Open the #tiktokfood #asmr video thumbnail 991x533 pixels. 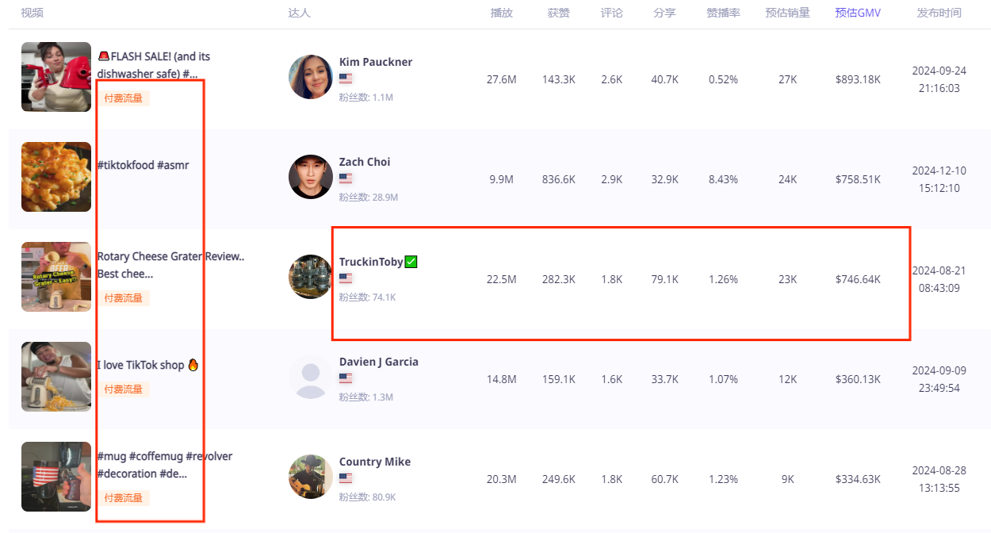tap(56, 177)
